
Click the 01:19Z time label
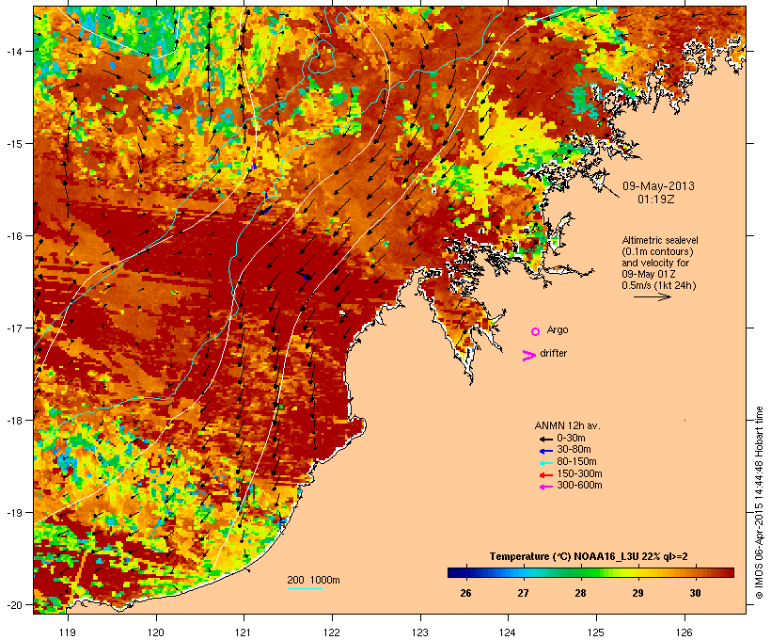click(656, 200)
